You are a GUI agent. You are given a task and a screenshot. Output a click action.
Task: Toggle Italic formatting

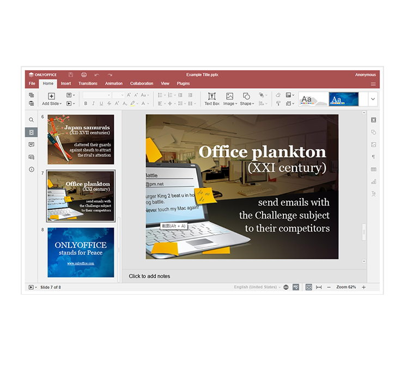tap(94, 104)
